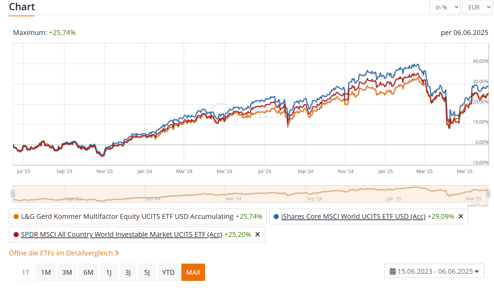Open iShares Core MSCI World UCITS ETF link
The height and width of the screenshot is (288, 494).
[353, 216]
